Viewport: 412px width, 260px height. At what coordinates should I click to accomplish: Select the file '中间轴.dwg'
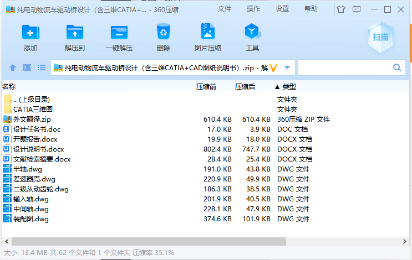click(x=31, y=209)
